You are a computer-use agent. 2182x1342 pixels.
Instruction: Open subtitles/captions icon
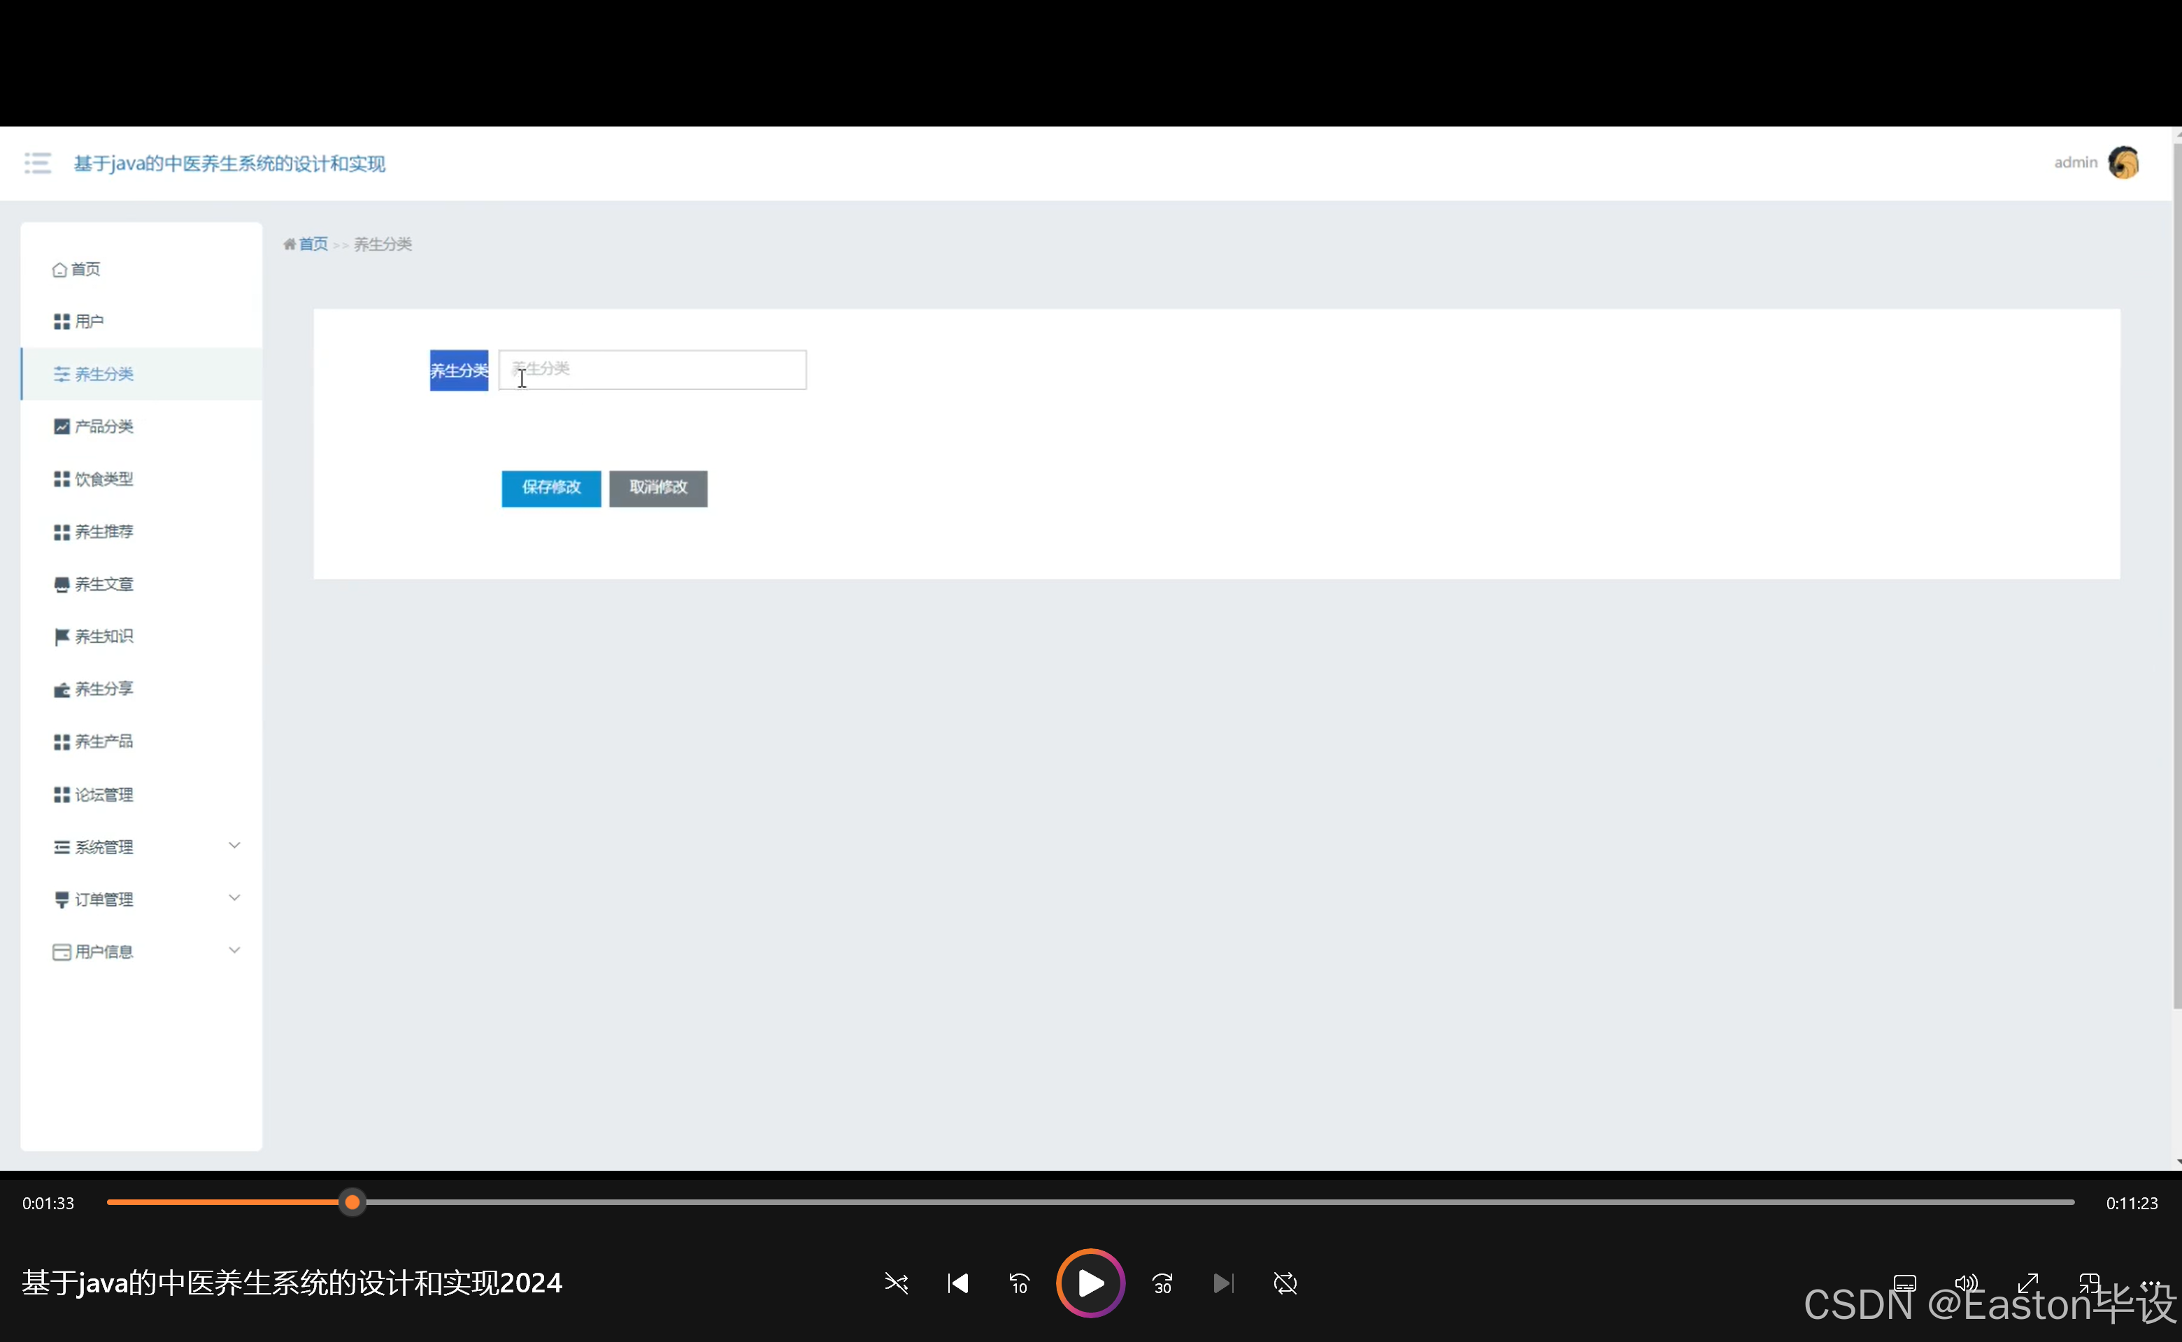(1905, 1283)
